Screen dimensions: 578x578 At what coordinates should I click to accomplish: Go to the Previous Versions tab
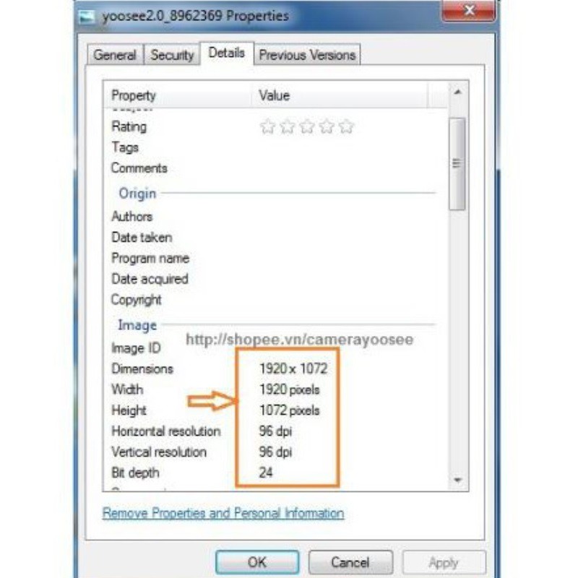coord(307,55)
